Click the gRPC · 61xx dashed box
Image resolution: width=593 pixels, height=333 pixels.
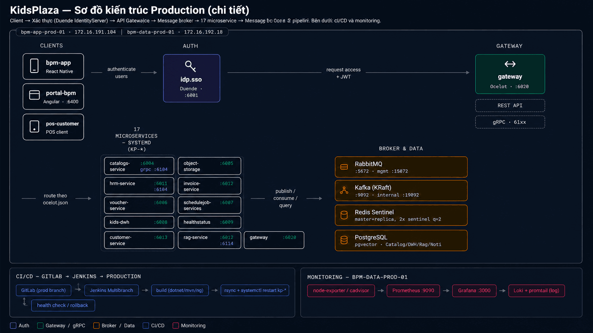[510, 122]
